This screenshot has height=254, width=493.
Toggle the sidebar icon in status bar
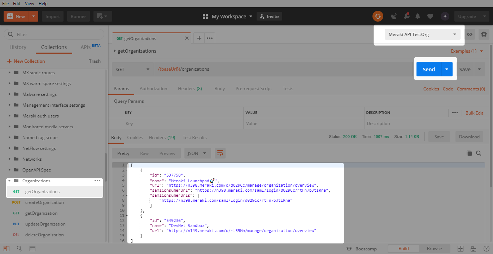[6, 249]
